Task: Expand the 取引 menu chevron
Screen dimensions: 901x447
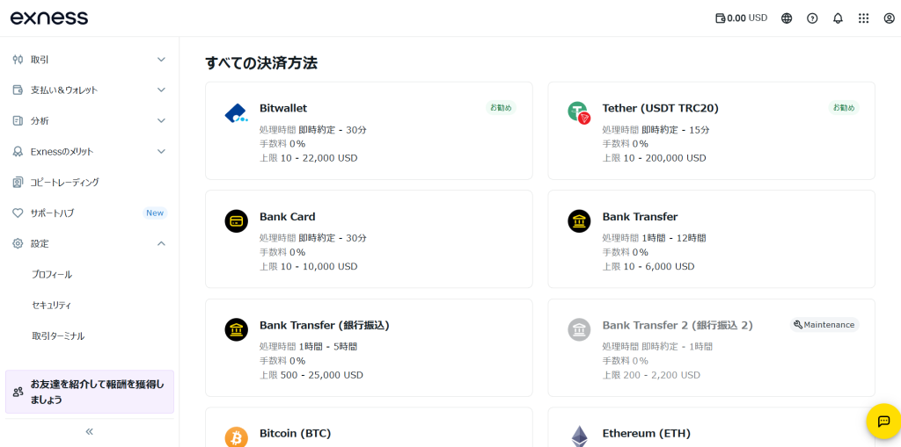Action: pos(162,59)
